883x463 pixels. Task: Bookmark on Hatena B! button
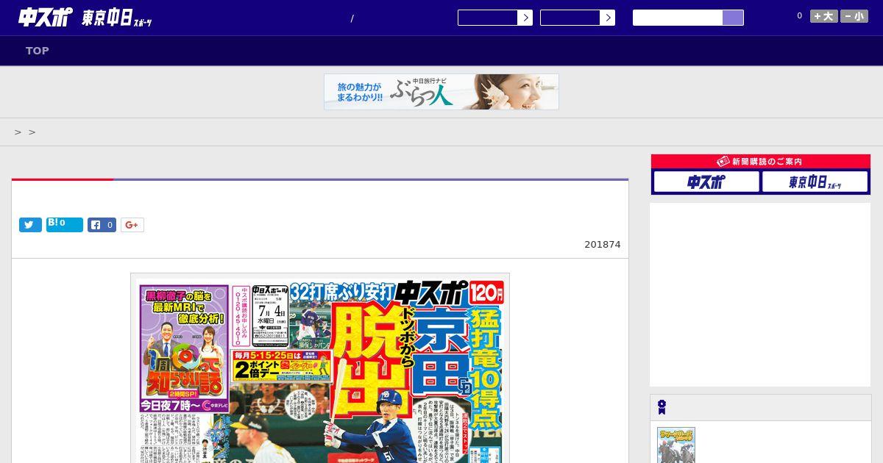tap(65, 225)
